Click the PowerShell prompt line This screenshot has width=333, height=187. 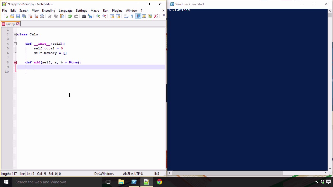click(179, 10)
